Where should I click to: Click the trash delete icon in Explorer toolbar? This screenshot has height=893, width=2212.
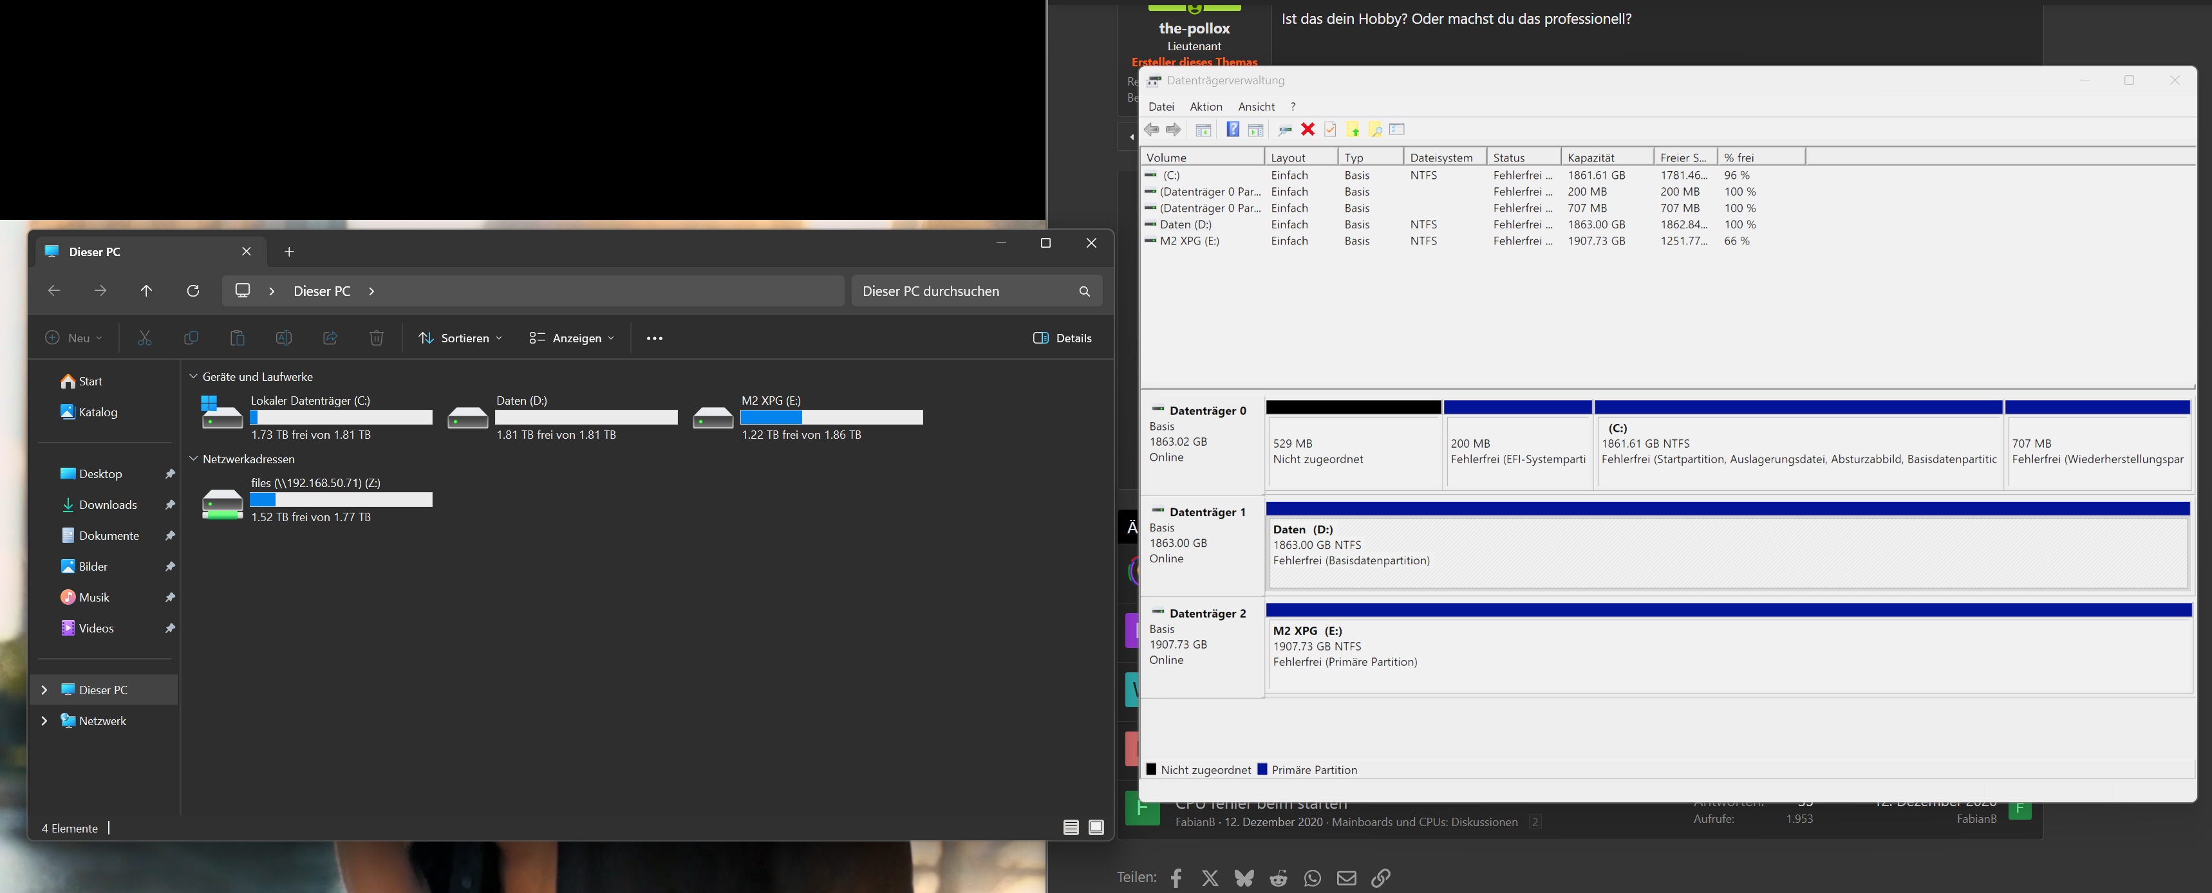point(376,338)
